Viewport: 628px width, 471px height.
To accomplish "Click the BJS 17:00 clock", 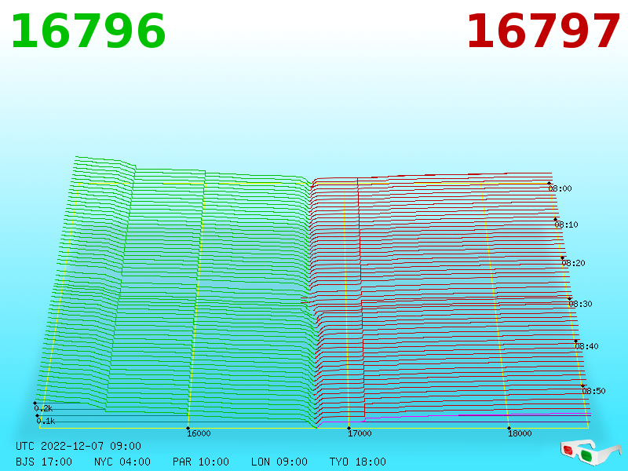I will click(x=44, y=462).
